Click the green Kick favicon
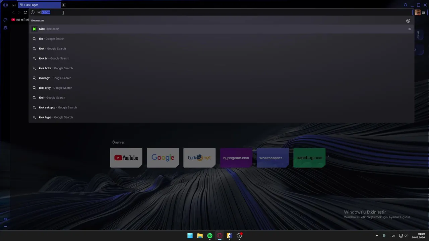 tap(34, 29)
